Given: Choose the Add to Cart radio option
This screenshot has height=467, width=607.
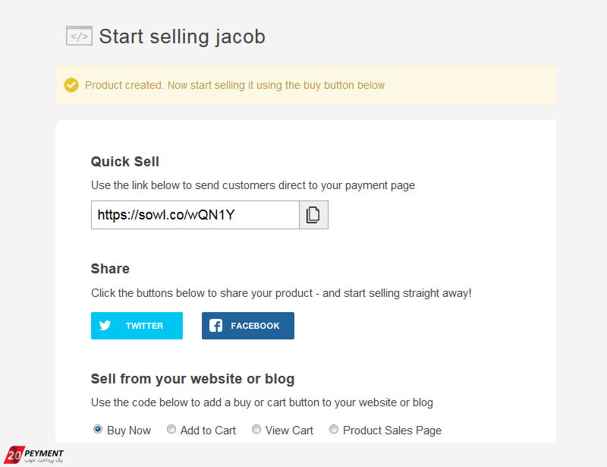Looking at the screenshot, I should tap(171, 429).
